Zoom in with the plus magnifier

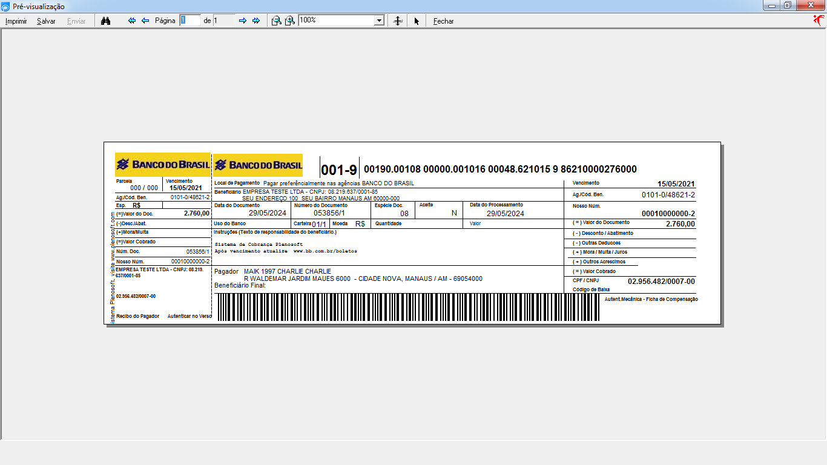coord(290,21)
